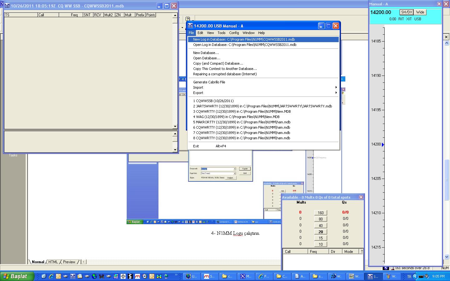The width and height of the screenshot is (450, 281).
Task: Toggle XIT in the bandmap
Action: pyautogui.click(x=409, y=19)
